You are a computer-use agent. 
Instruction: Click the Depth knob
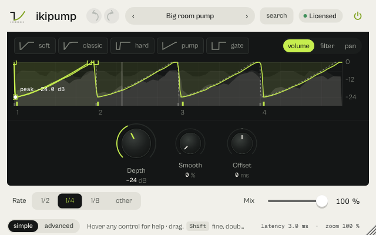tap(136, 143)
